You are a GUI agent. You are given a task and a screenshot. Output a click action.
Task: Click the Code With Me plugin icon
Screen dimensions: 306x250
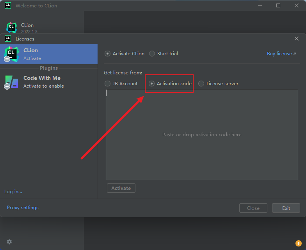coord(11,82)
